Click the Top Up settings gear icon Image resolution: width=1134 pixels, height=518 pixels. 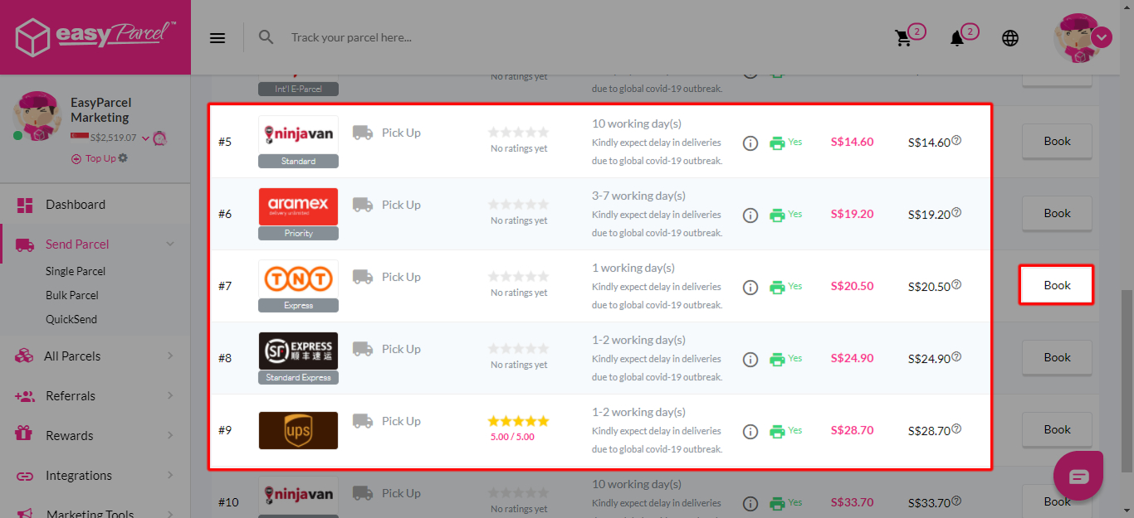pyautogui.click(x=124, y=157)
